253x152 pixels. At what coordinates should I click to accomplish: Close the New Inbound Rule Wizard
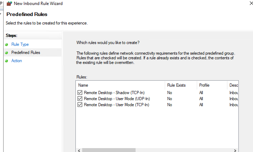coord(251,3)
